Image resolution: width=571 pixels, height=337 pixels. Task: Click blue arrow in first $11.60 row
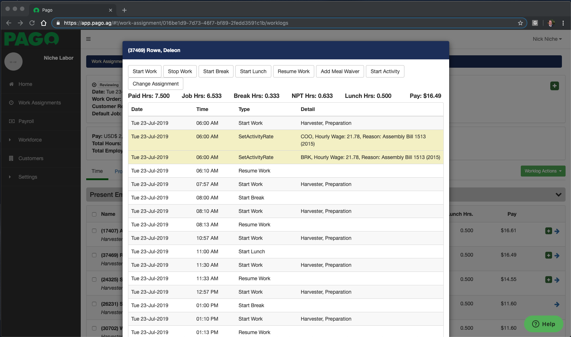coord(557,304)
